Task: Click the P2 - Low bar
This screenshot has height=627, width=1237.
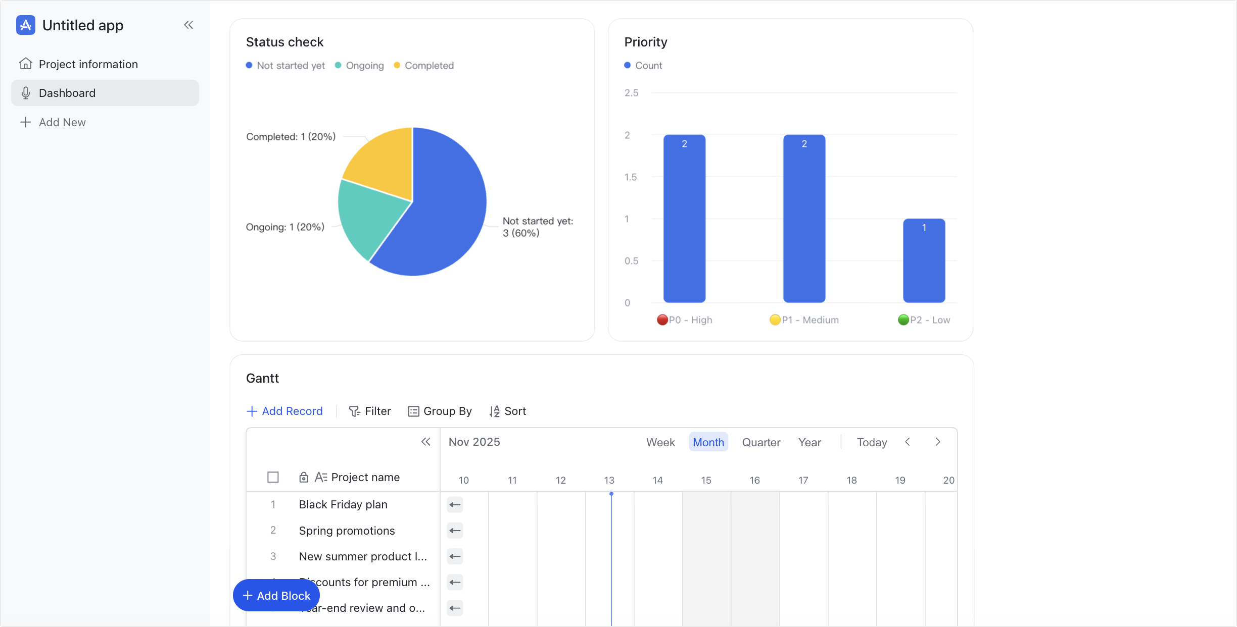Action: point(924,260)
